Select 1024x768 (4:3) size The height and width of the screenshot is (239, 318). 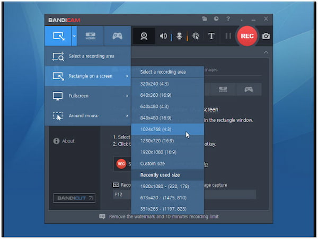[167, 130]
